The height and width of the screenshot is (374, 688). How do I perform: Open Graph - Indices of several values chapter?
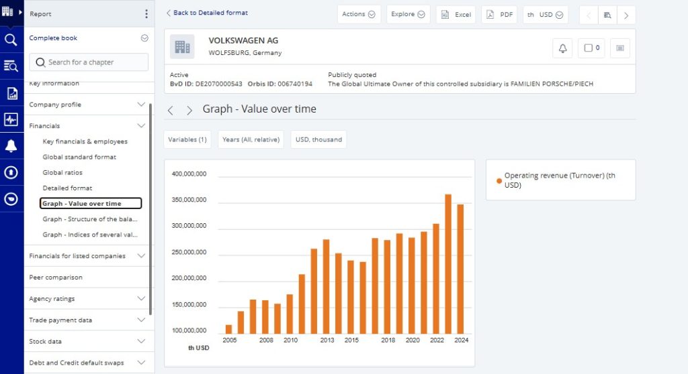pyautogui.click(x=90, y=235)
